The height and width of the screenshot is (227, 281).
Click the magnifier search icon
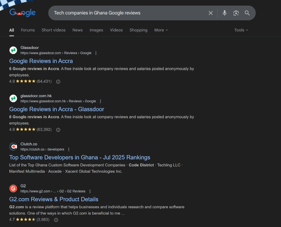(x=247, y=13)
